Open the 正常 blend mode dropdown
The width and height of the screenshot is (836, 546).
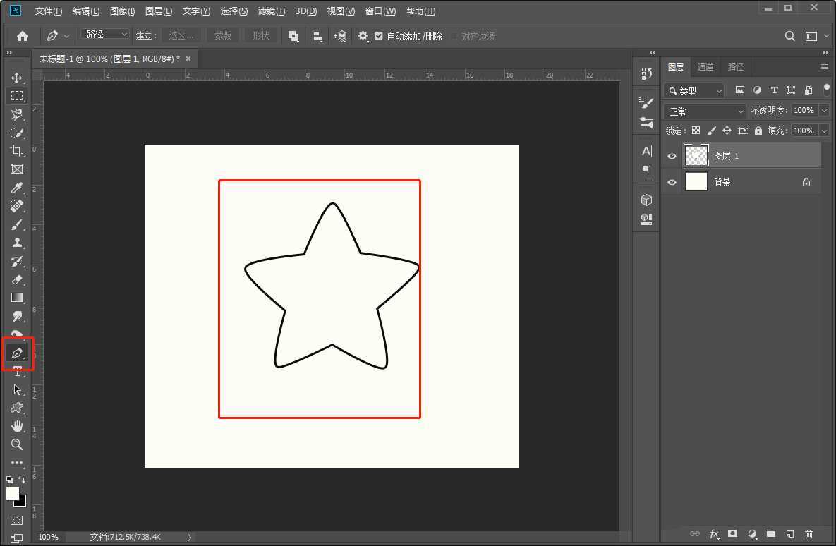[x=705, y=111]
